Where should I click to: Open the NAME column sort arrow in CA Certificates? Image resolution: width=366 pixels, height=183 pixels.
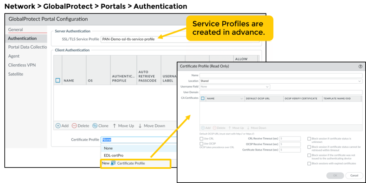pos(242,99)
